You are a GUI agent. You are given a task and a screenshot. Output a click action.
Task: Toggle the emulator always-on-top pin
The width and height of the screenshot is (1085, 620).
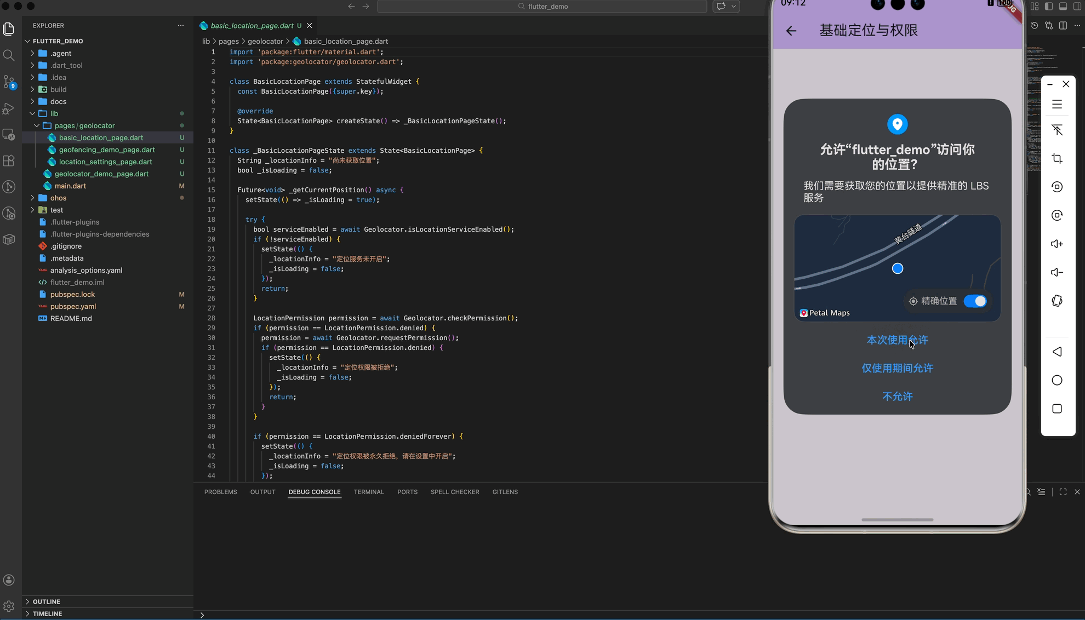click(1057, 130)
